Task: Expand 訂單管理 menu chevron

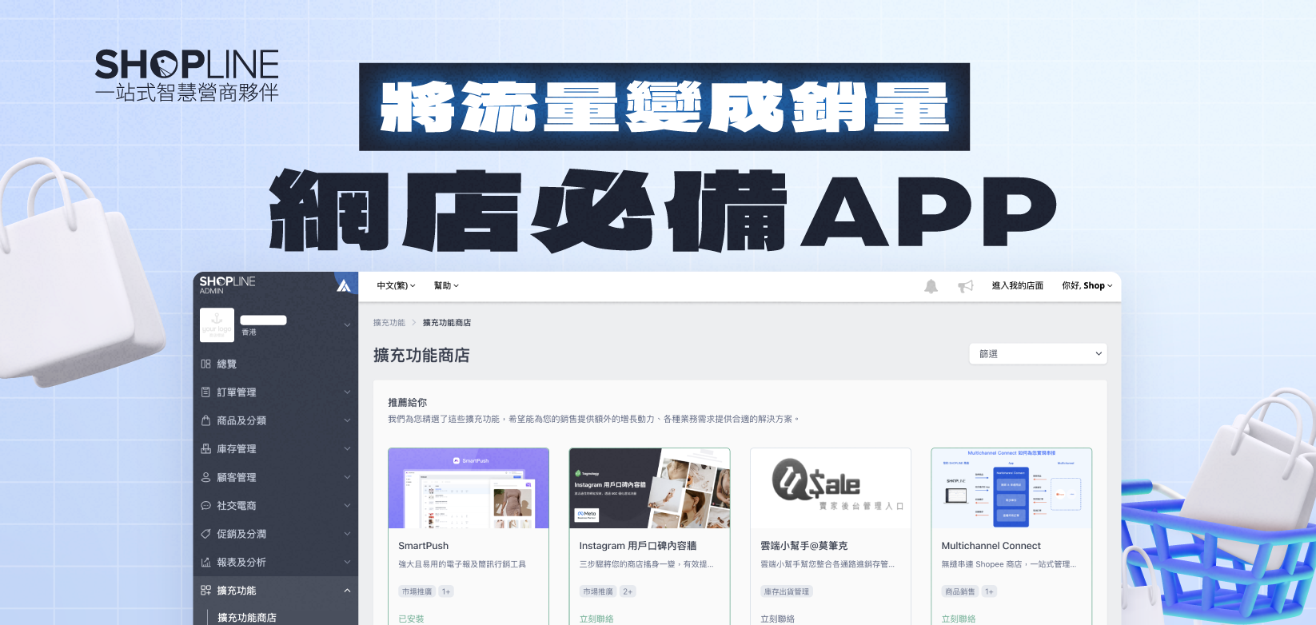Action: [x=347, y=392]
